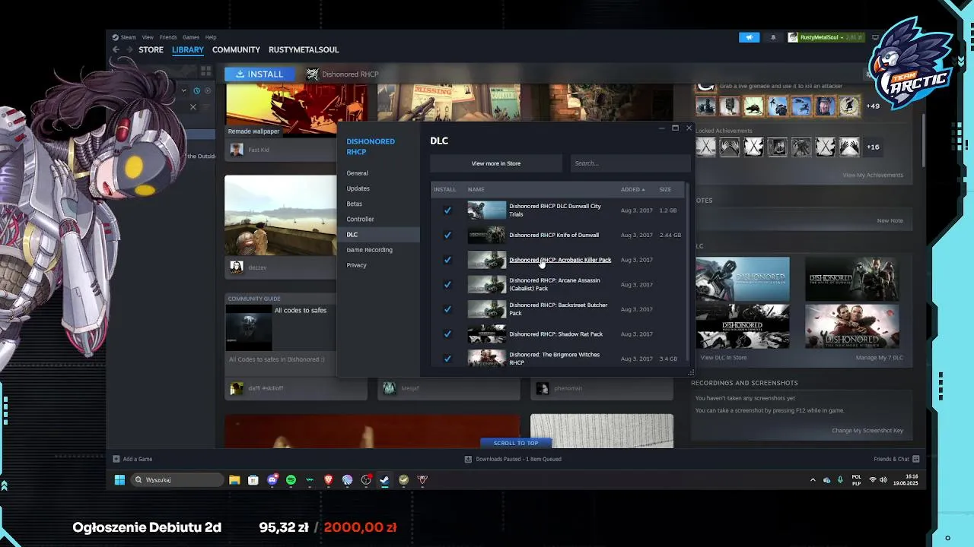Open Friends & Chat icon

tap(915, 459)
